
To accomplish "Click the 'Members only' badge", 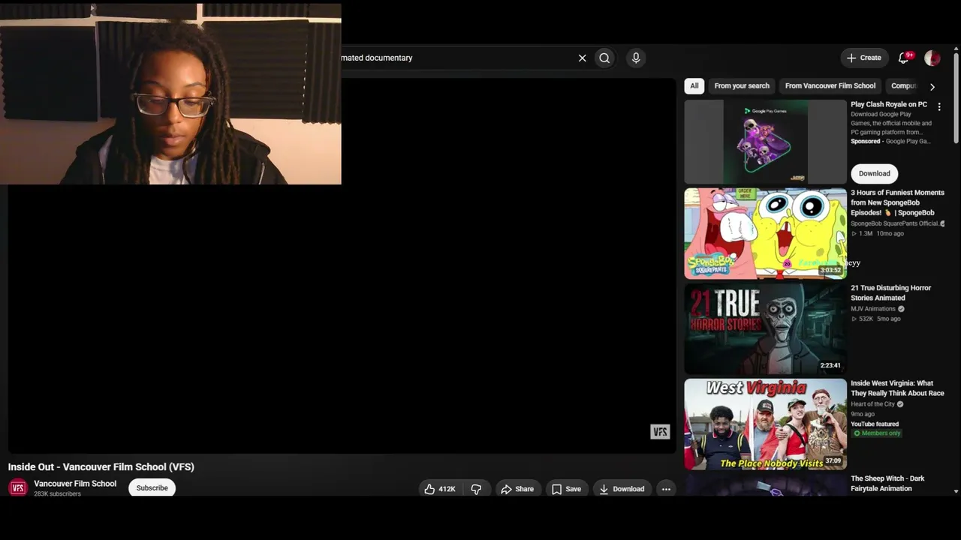I will pyautogui.click(x=877, y=433).
